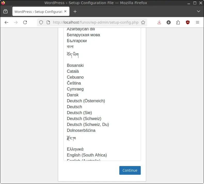Click the round B extension icon
The image size is (204, 184).
[168, 22]
